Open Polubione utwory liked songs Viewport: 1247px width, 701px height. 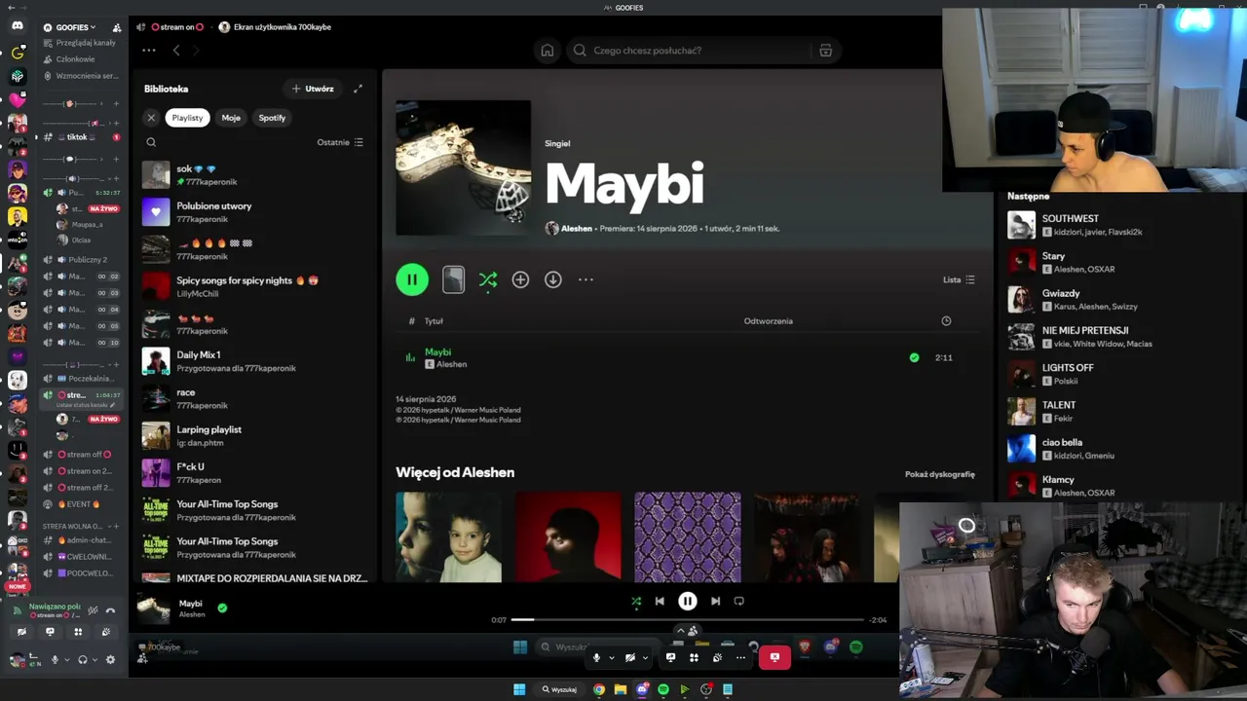click(253, 212)
